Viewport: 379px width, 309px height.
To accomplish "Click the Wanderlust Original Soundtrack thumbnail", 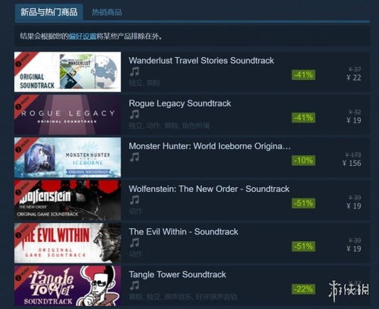I will (68, 72).
